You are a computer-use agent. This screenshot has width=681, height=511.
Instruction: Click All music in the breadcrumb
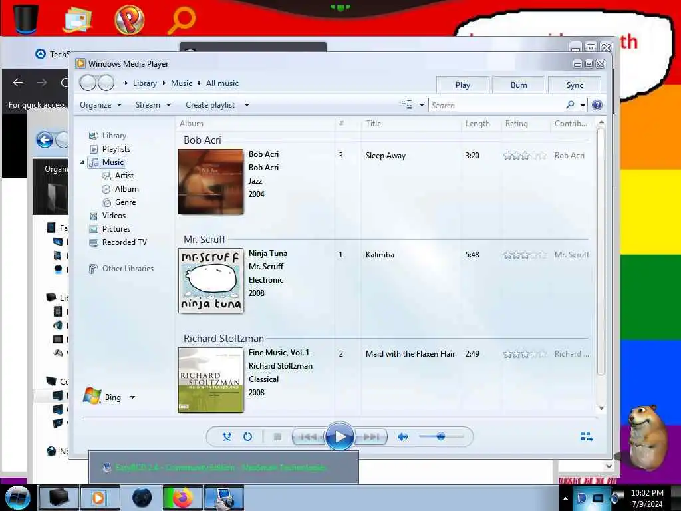tap(222, 83)
